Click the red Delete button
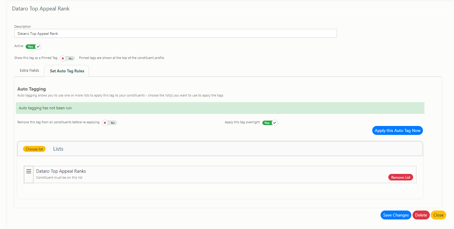 point(421,215)
